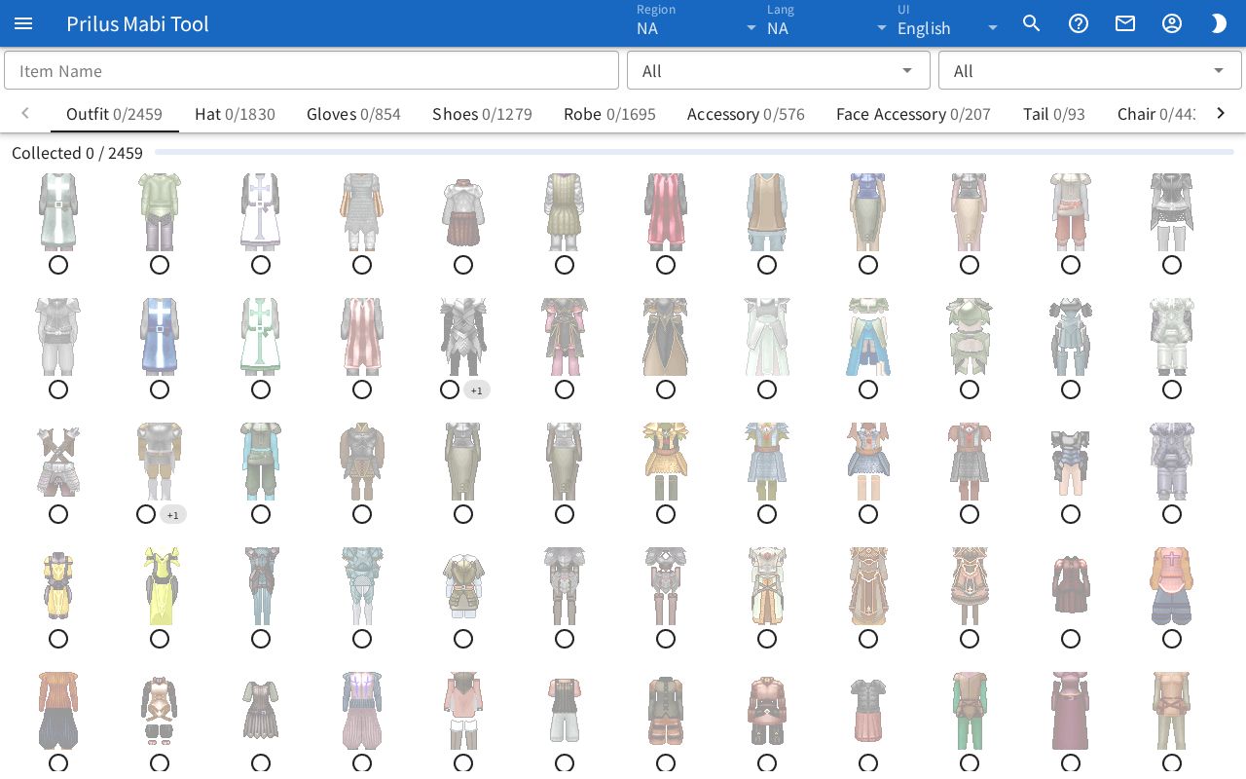The height and width of the screenshot is (779, 1246).
Task: Open the Shoes tab
Action: (482, 114)
